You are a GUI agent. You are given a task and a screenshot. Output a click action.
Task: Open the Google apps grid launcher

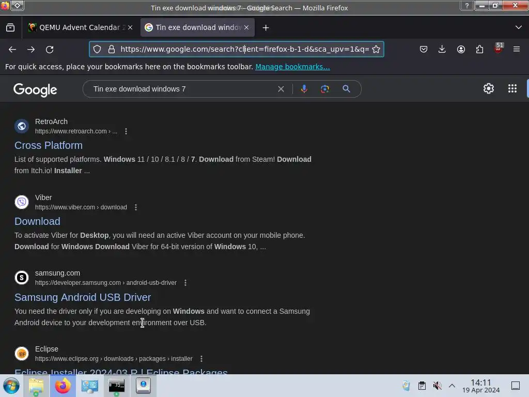coord(512,89)
